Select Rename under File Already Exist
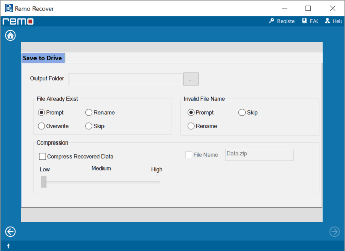Screen dimensions: 345x251 click(100, 113)
